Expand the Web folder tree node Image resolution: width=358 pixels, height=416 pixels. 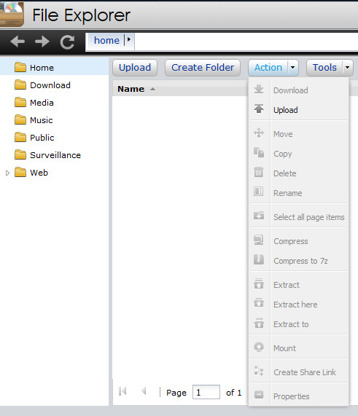pos(7,173)
